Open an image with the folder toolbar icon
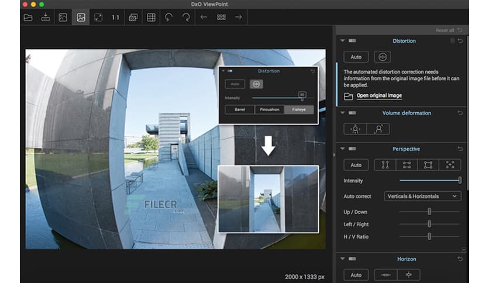This screenshot has height=283, width=489. tap(28, 18)
